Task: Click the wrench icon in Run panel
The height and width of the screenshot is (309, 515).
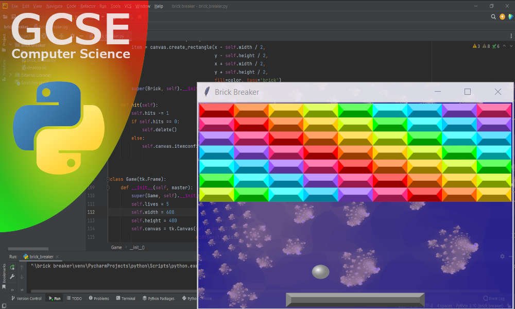Action: tap(12, 277)
